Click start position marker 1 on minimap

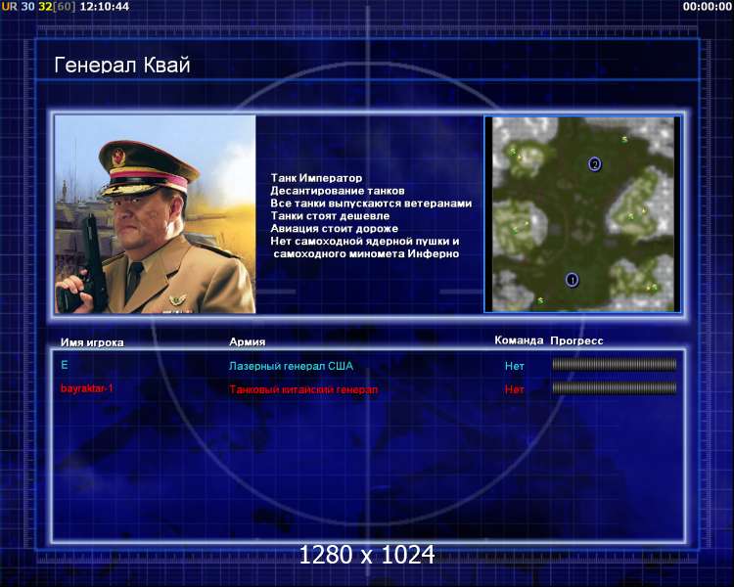(x=572, y=280)
